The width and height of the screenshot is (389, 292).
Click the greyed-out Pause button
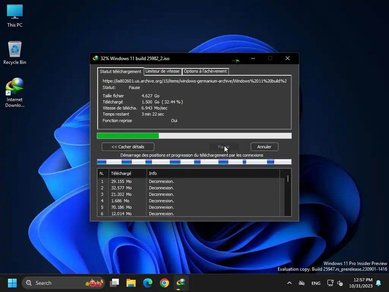pyautogui.click(x=223, y=147)
